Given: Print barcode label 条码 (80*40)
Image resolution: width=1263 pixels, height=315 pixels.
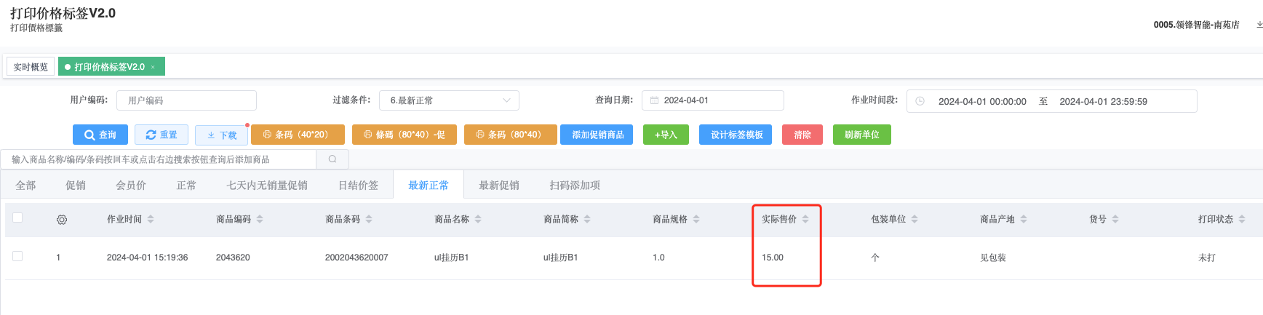Looking at the screenshot, I should click(509, 135).
